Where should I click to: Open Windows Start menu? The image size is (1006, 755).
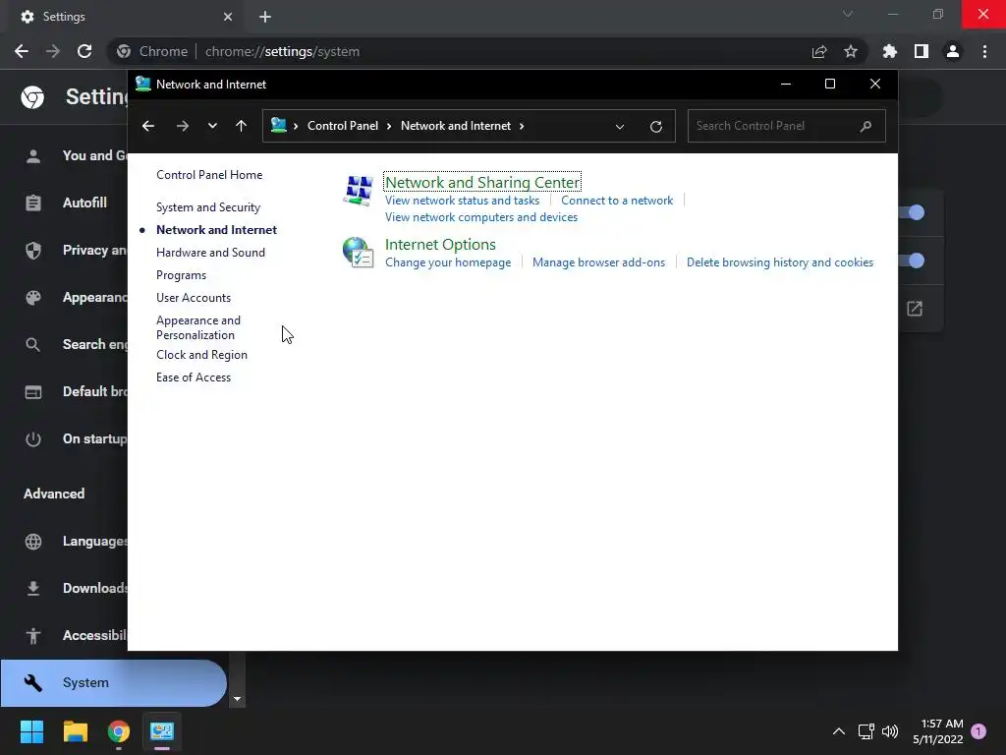click(31, 731)
